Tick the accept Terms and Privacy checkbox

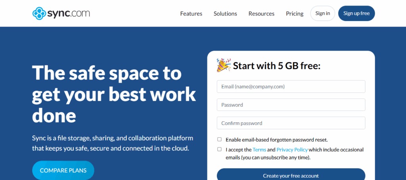[219, 149]
